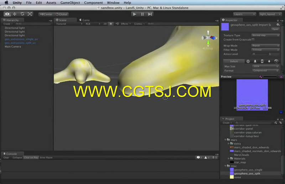Screen dimensions: 285x184
Task: Clear the Console log
Action: (x=6, y=157)
